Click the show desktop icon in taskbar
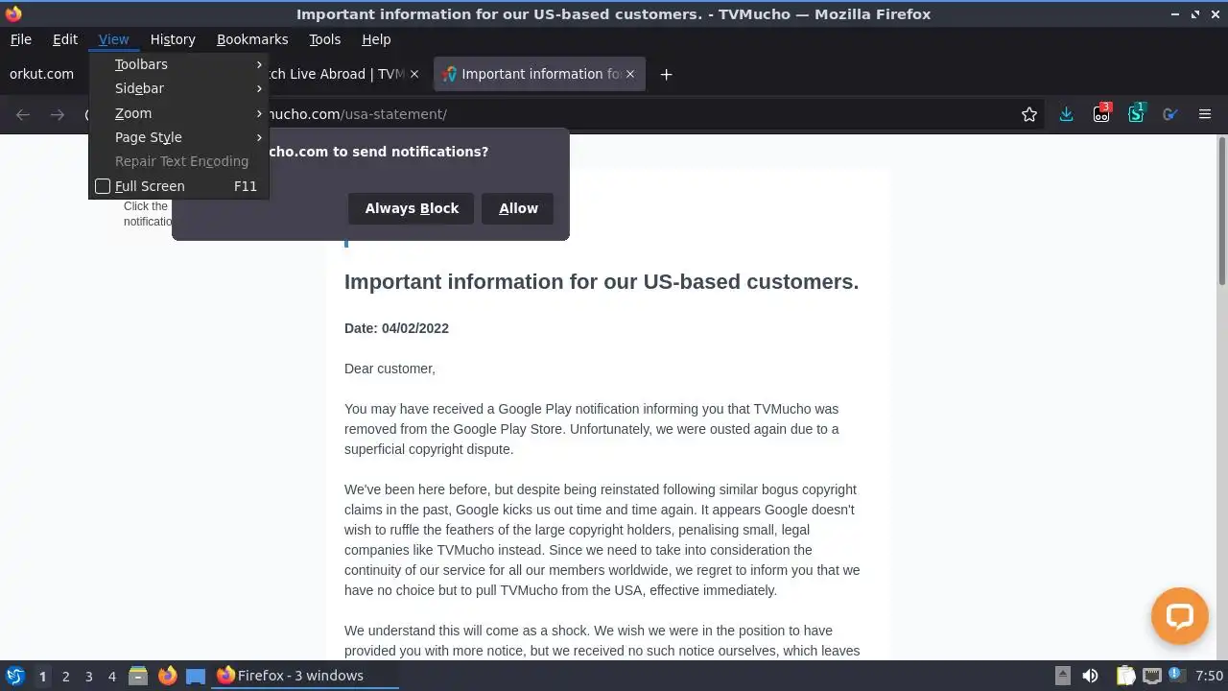Viewport: 1228px width, 691px height. click(x=196, y=676)
